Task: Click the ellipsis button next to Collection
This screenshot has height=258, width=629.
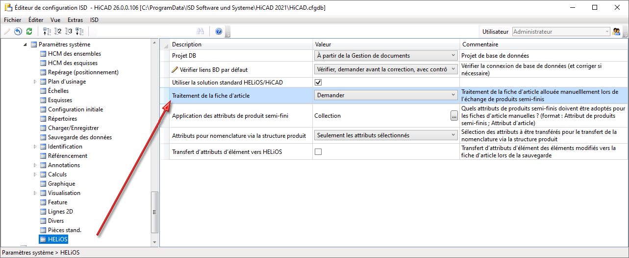Action: (454, 116)
